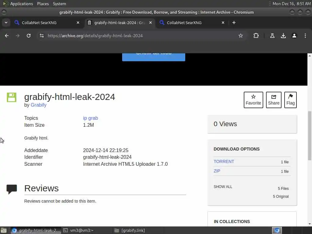Click the Internet Archive HTML5 Uploader 1.7.0 text
Viewport: 312px width, 234px height.
click(125, 164)
